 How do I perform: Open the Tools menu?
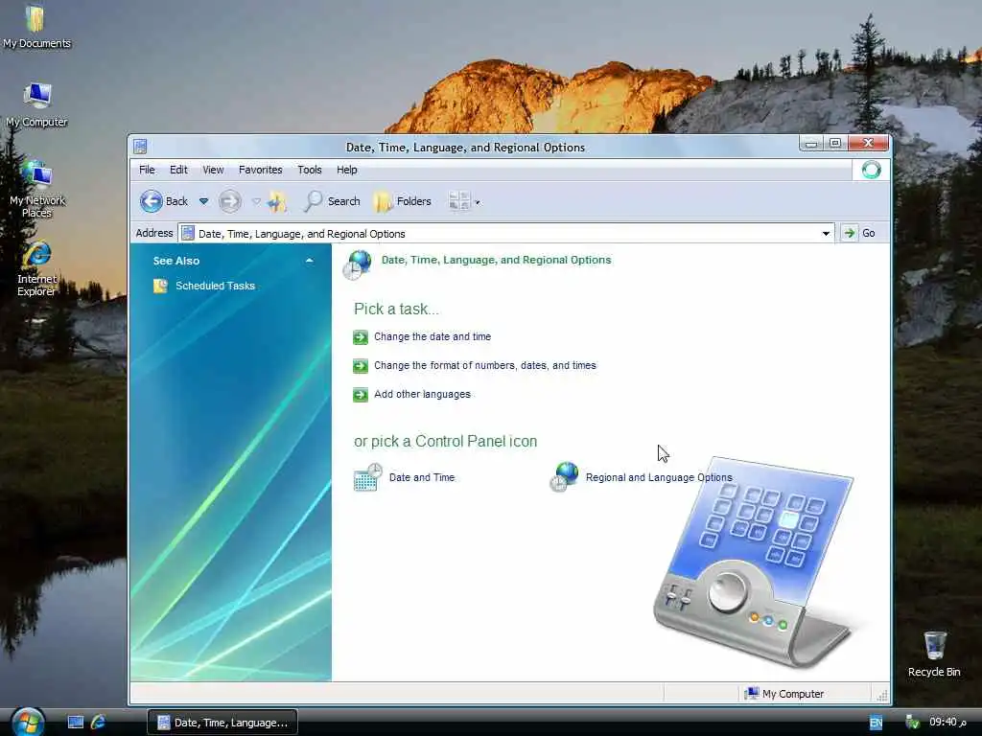pyautogui.click(x=310, y=170)
